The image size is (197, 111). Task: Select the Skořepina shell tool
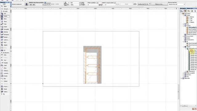pyautogui.click(x=5, y=35)
